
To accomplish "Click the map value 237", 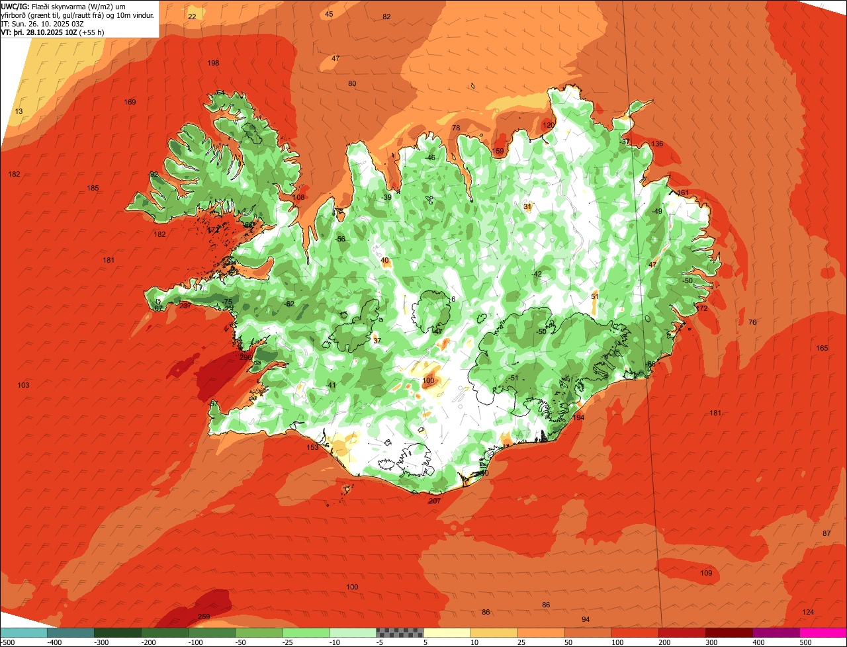I will pos(185,306).
